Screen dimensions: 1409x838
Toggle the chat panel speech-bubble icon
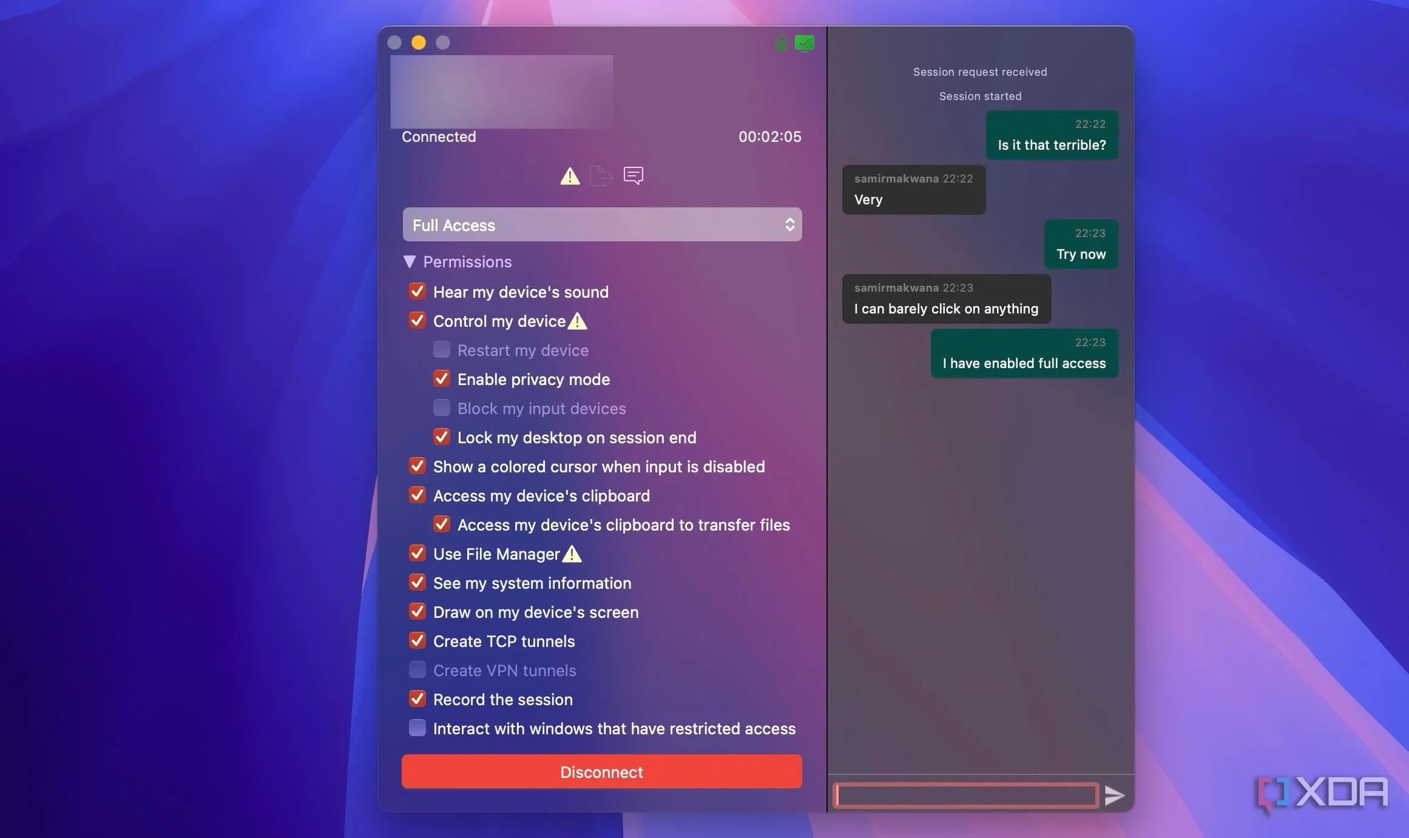point(633,176)
